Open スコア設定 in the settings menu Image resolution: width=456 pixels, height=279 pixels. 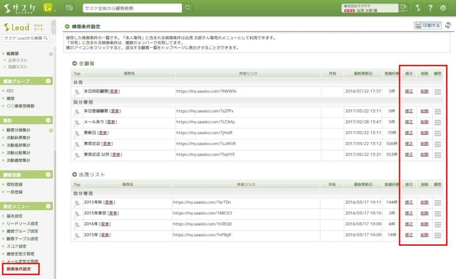point(16,246)
